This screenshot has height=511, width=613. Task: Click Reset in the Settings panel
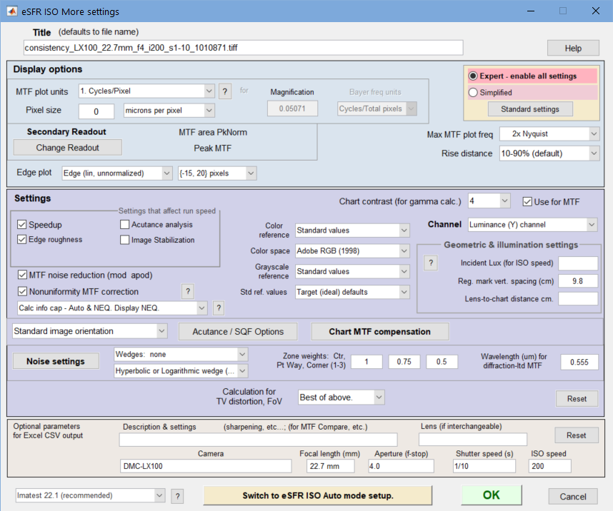click(x=577, y=398)
